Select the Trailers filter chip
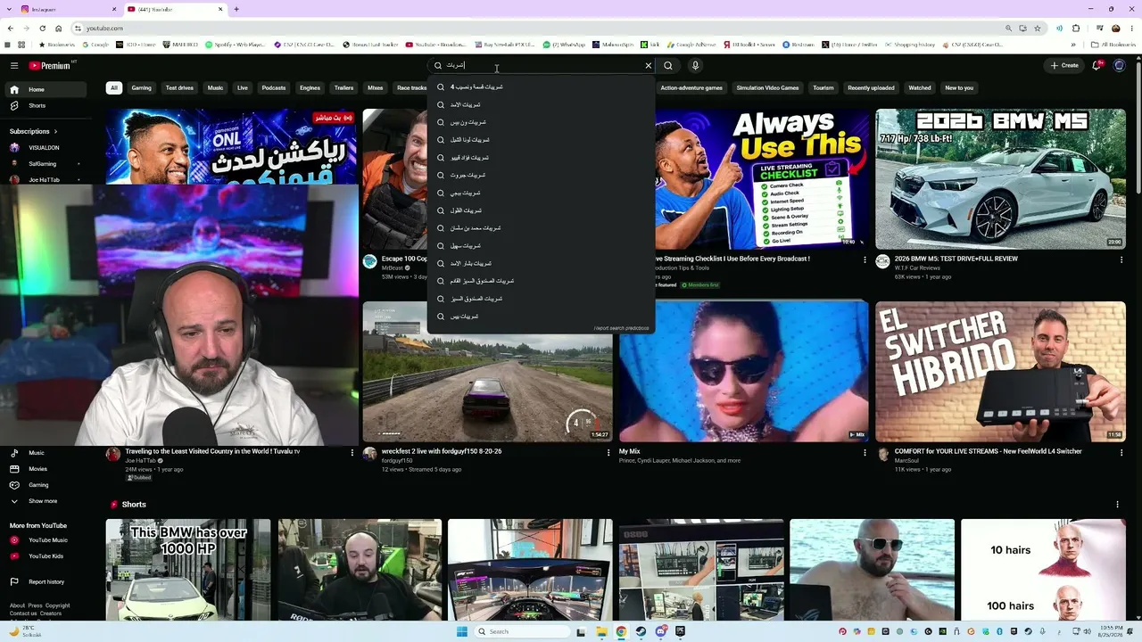This screenshot has width=1142, height=642. coord(343,87)
